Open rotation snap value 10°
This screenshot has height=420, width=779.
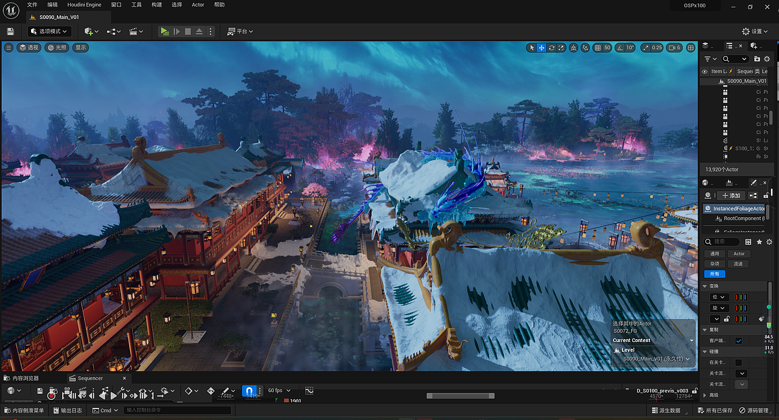click(x=630, y=47)
